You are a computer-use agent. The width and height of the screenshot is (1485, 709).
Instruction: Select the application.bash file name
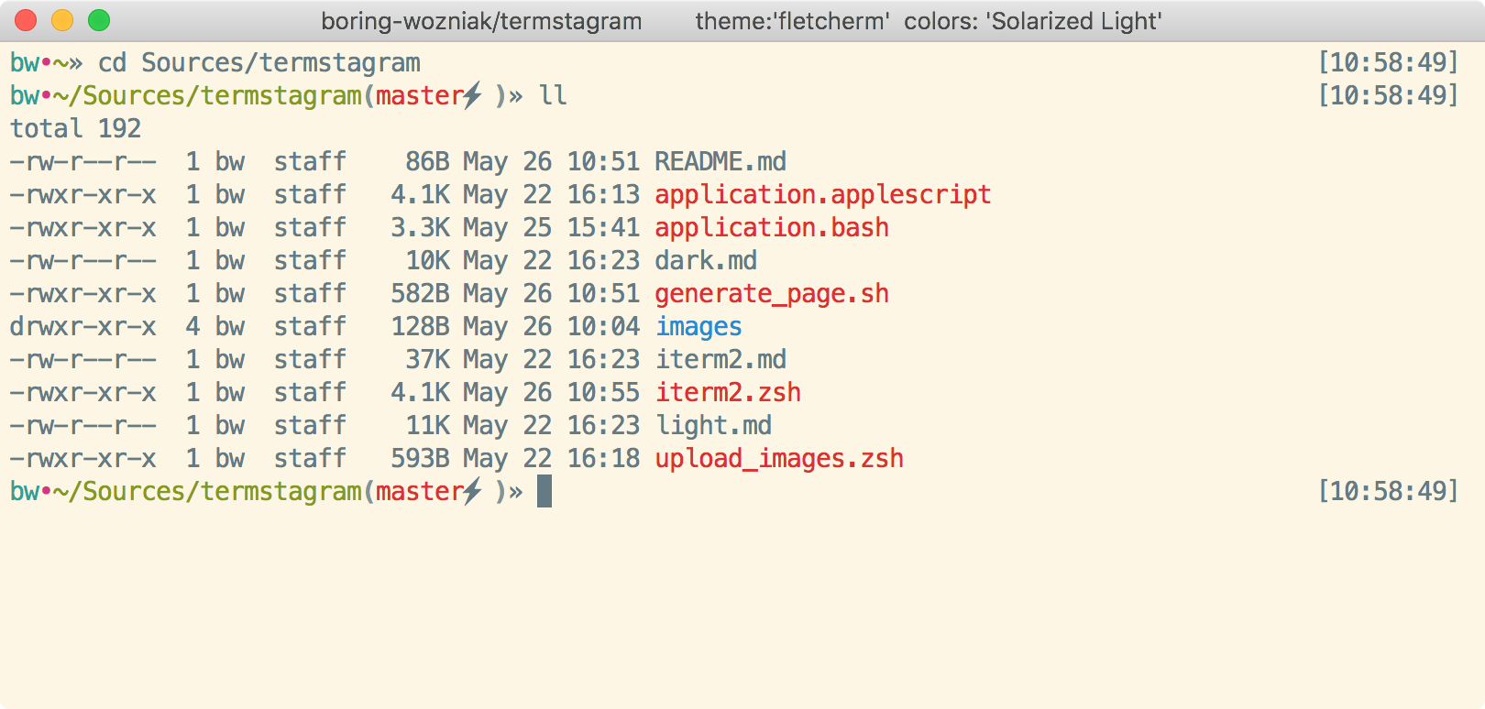pyautogui.click(x=772, y=228)
